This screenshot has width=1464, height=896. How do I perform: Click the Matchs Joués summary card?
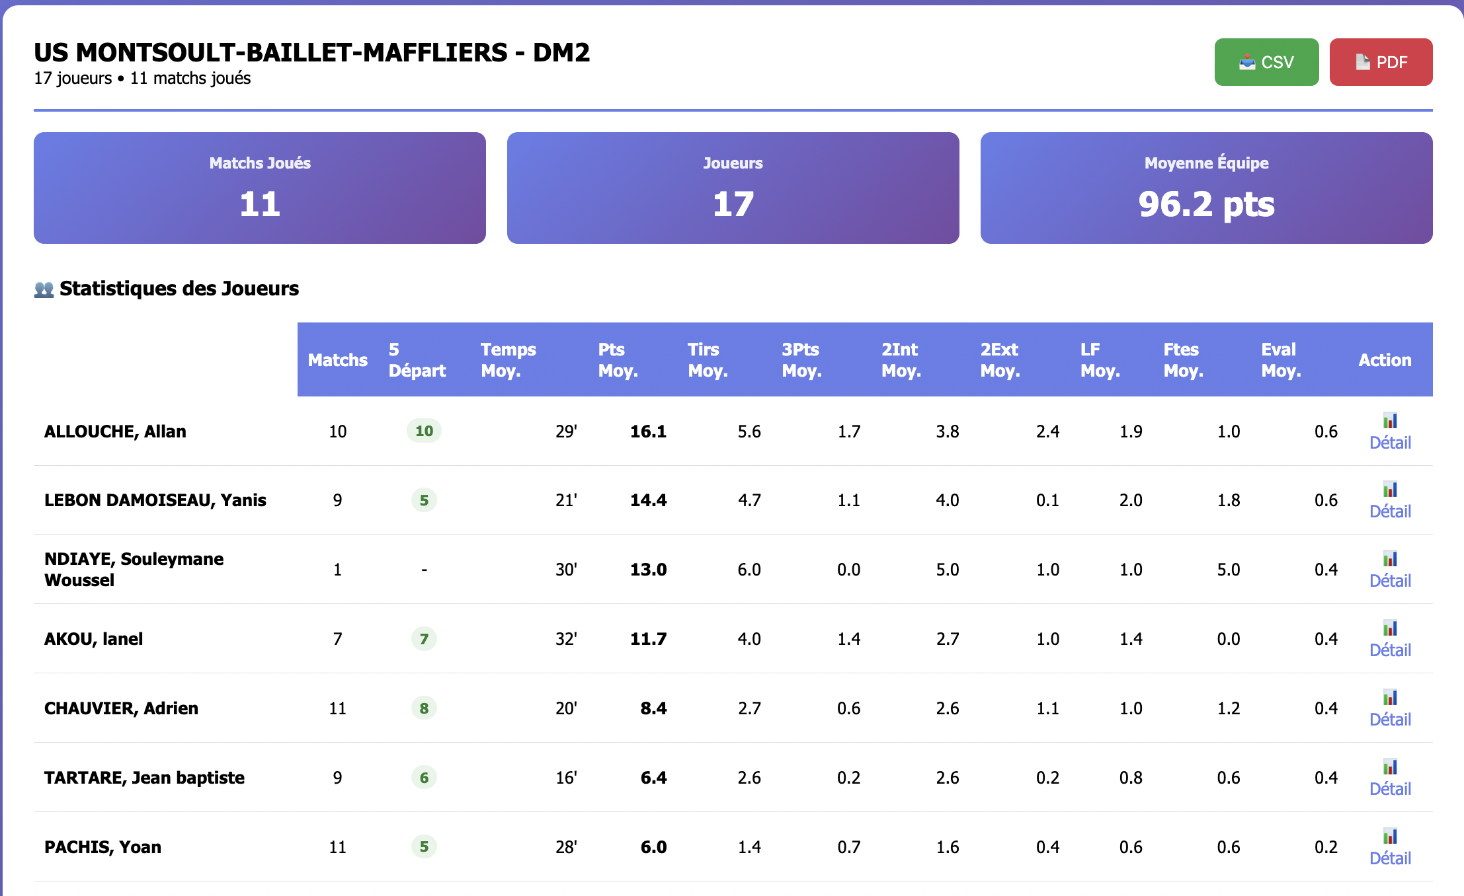tap(260, 188)
